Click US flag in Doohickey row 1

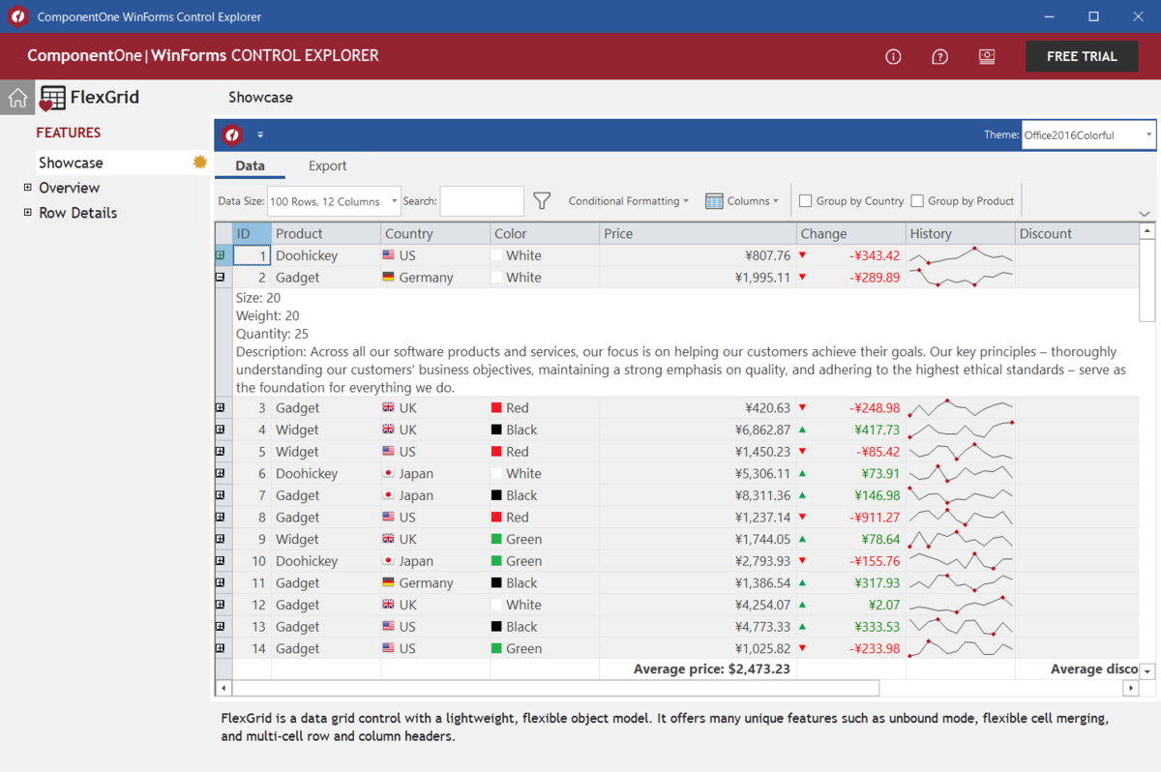pyautogui.click(x=389, y=255)
